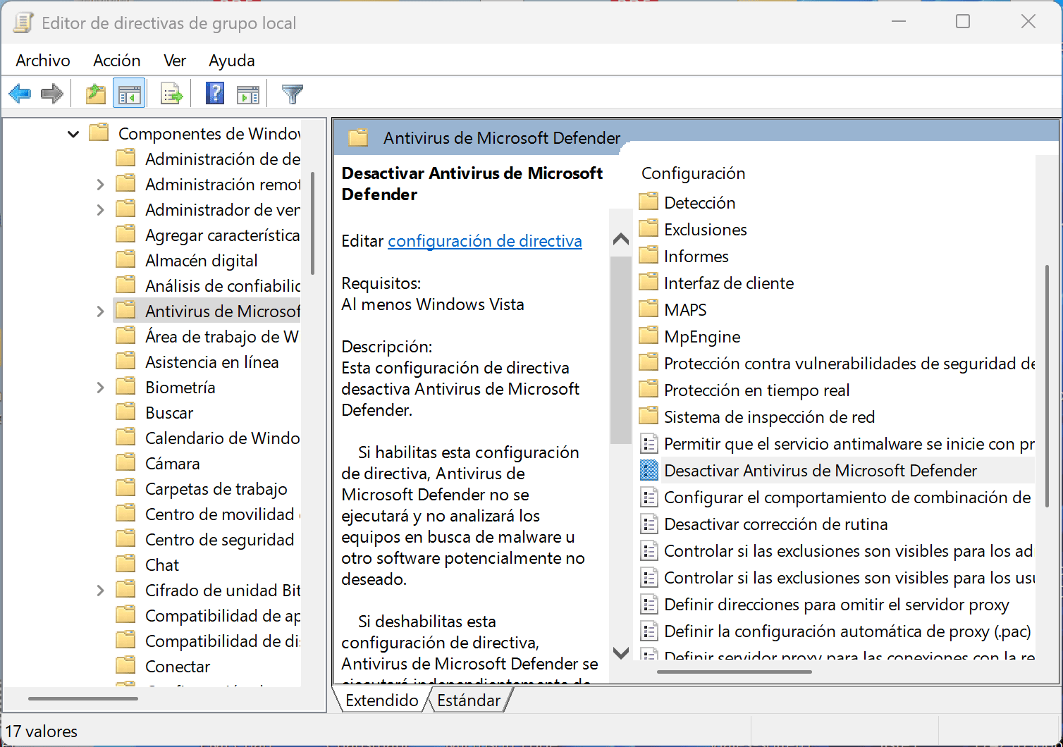Click the scroll-down arrow in the settings list
Screen dimensions: 1063x747
620,653
